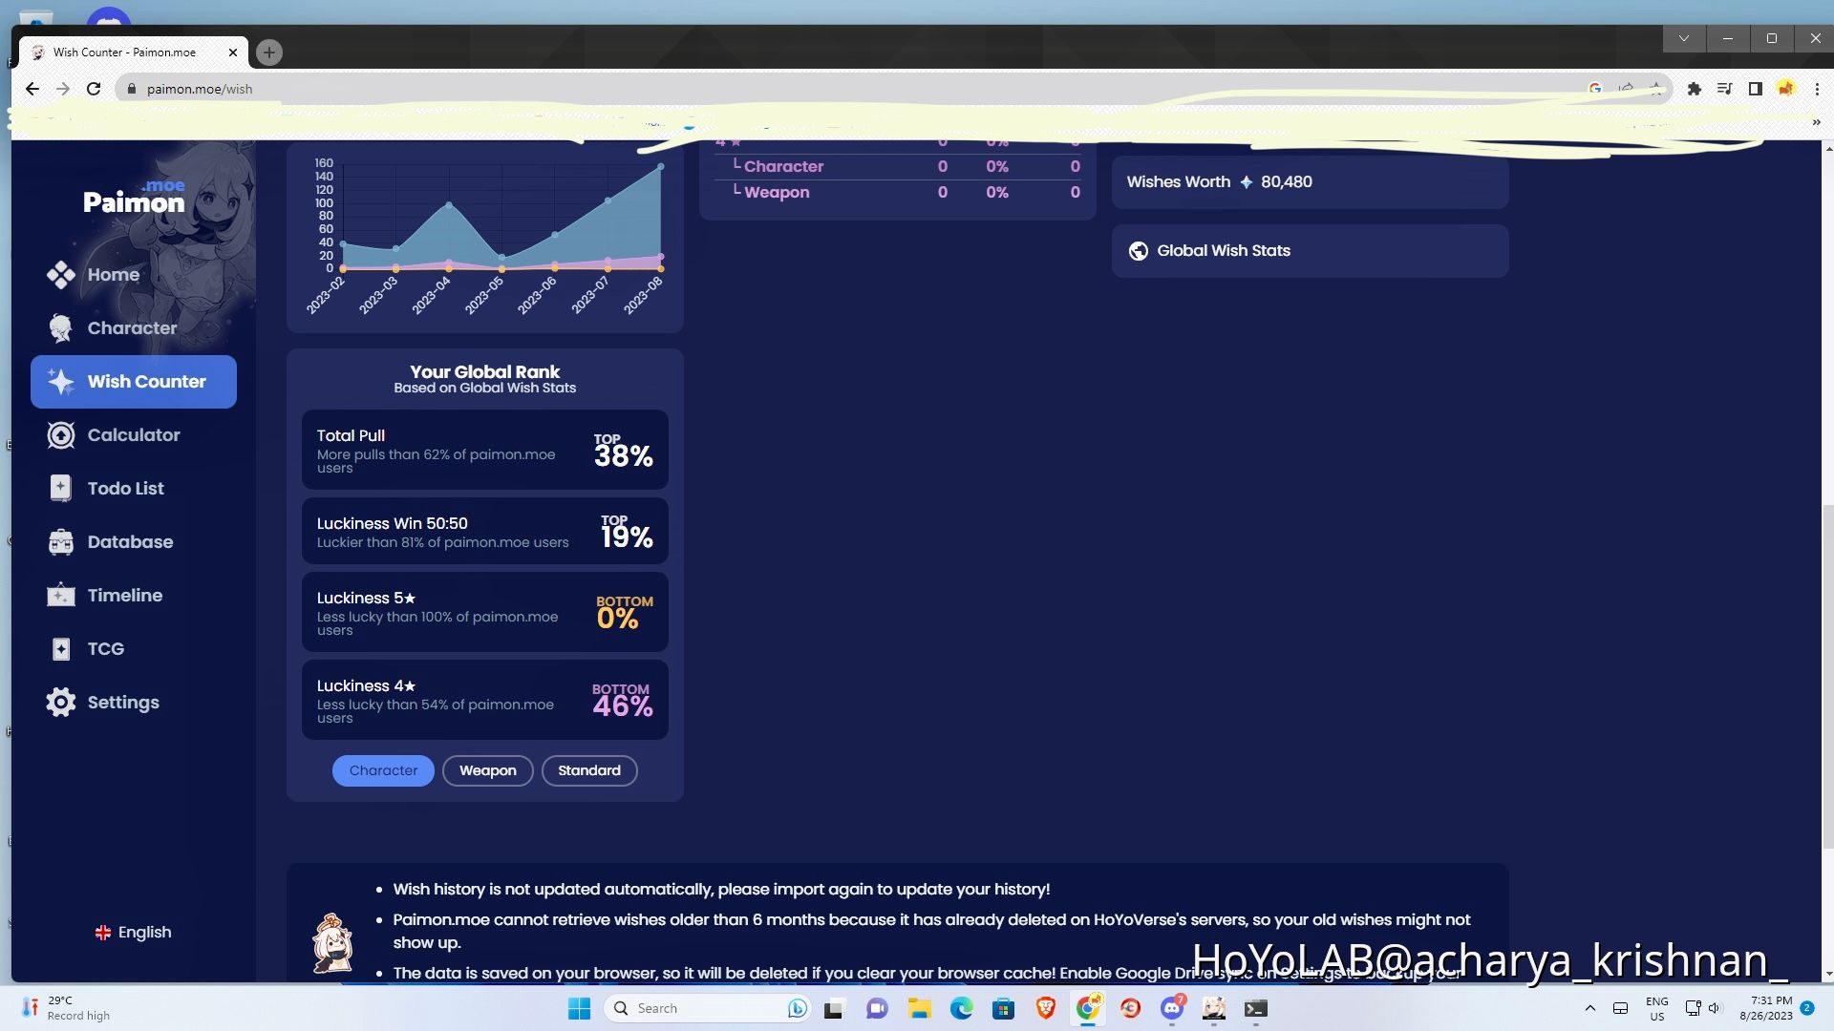The width and height of the screenshot is (1834, 1031).
Task: Open Todo List sidebar icon
Action: (60, 489)
